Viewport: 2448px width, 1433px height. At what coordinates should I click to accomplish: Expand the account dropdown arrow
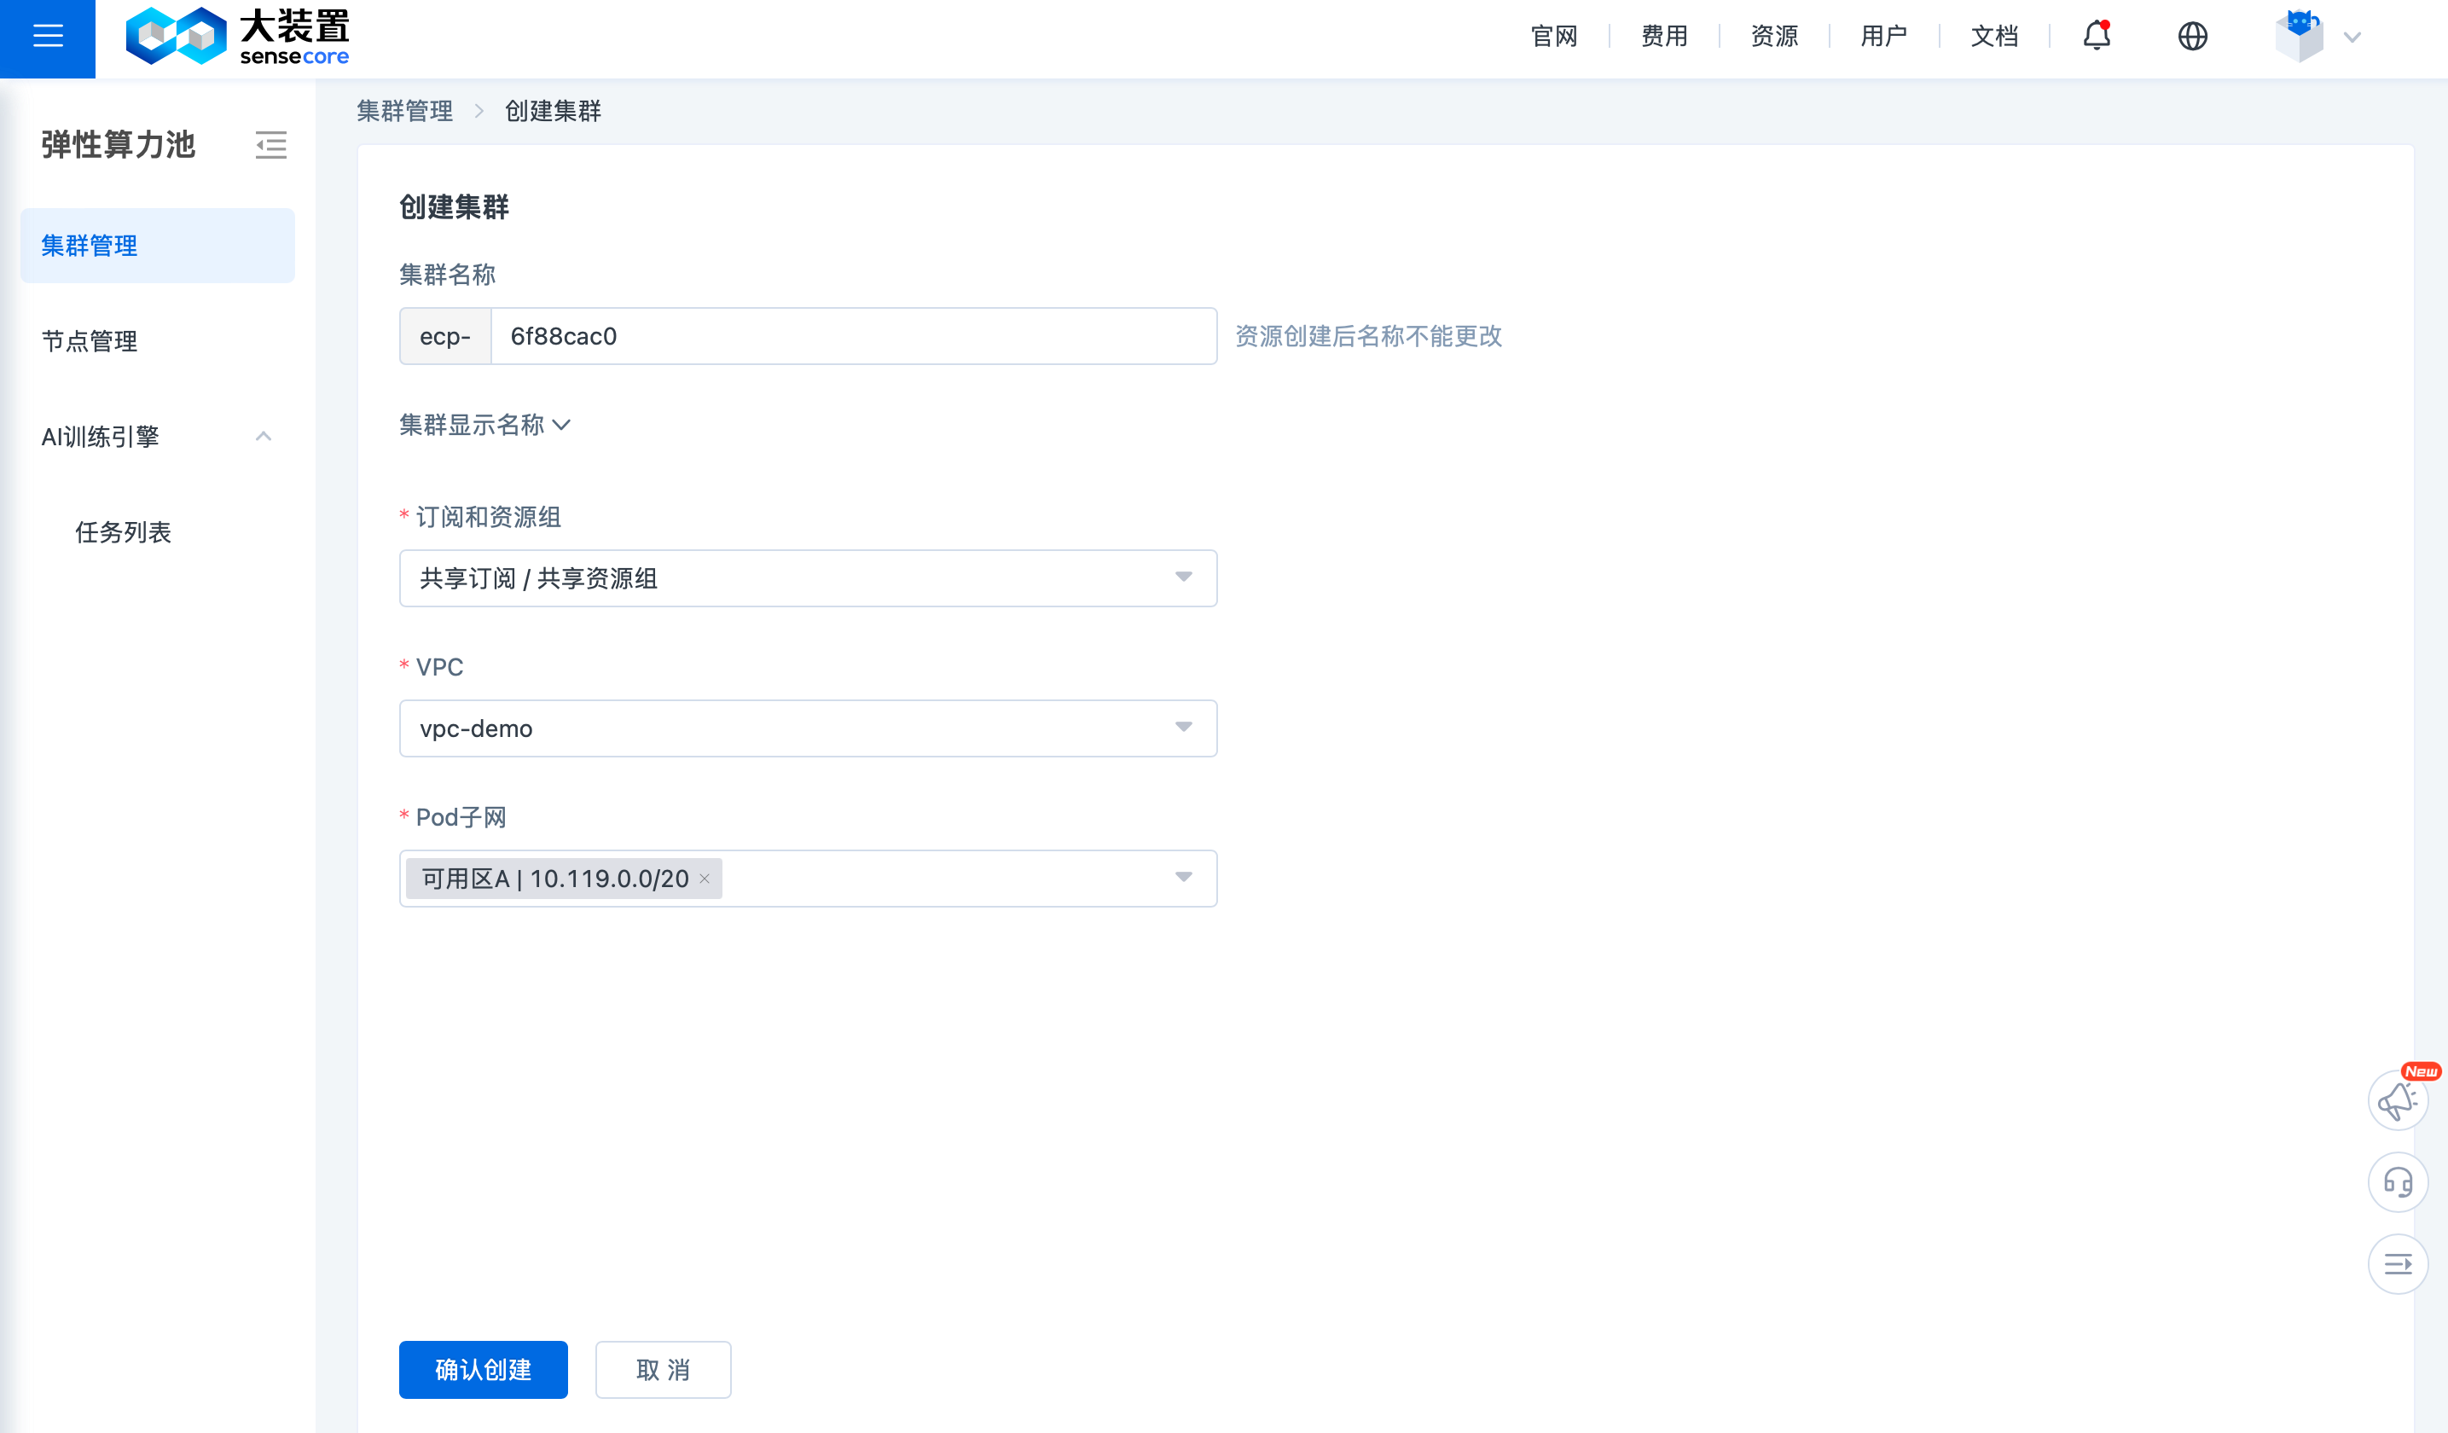pos(2352,38)
